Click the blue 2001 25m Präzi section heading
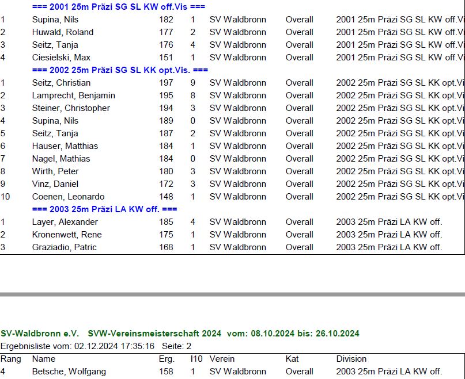This screenshot has width=465, height=379. pyautogui.click(x=119, y=7)
